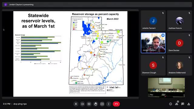Toggle the camera button
This screenshot has height=109, width=194.
82,104
